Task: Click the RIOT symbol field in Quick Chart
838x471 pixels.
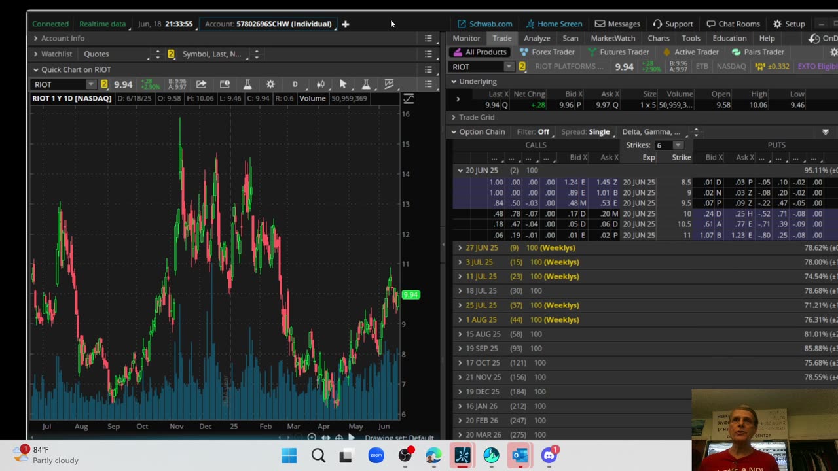Action: [59, 84]
